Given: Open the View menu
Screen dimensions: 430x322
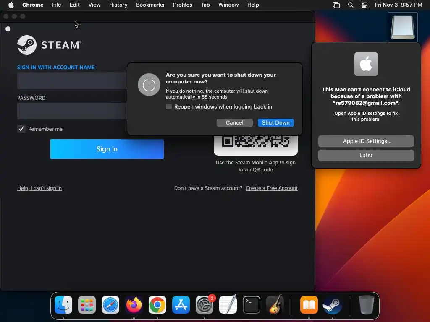Looking at the screenshot, I should pos(94,5).
